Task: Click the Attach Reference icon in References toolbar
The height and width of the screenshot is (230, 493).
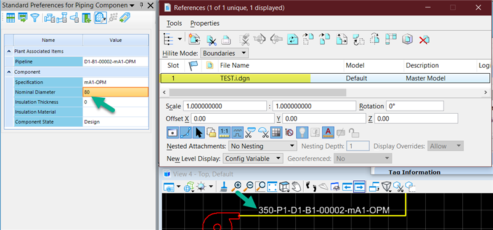Action: [194, 39]
